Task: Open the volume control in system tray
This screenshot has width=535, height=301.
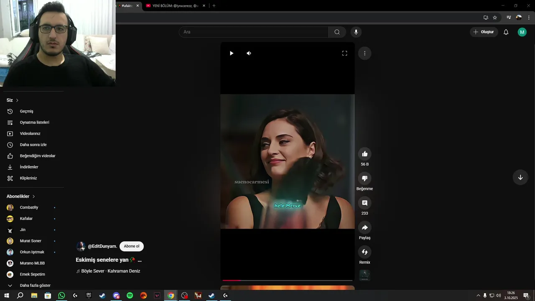Action: (498, 296)
